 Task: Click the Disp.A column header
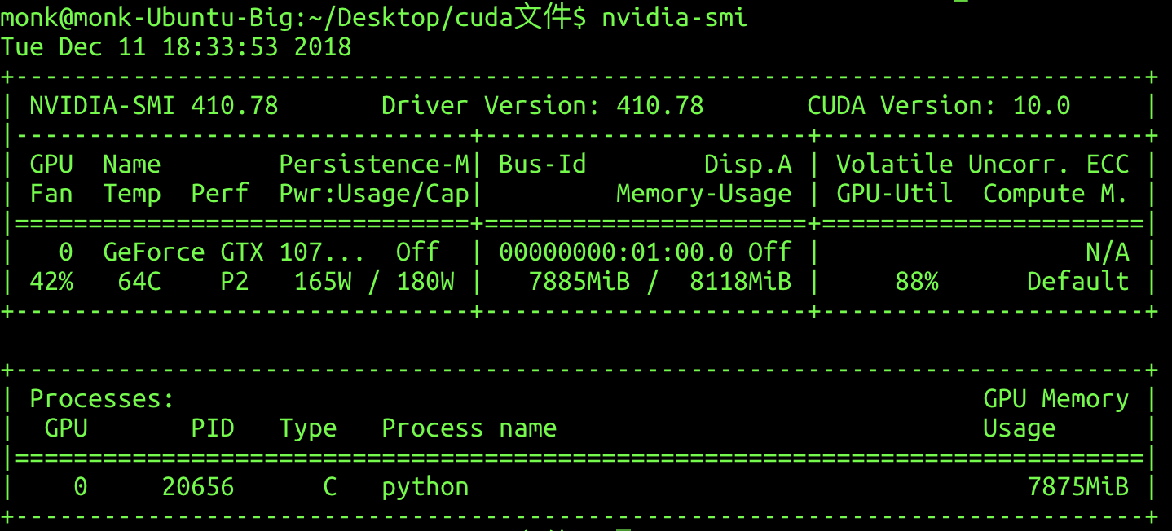(x=747, y=165)
